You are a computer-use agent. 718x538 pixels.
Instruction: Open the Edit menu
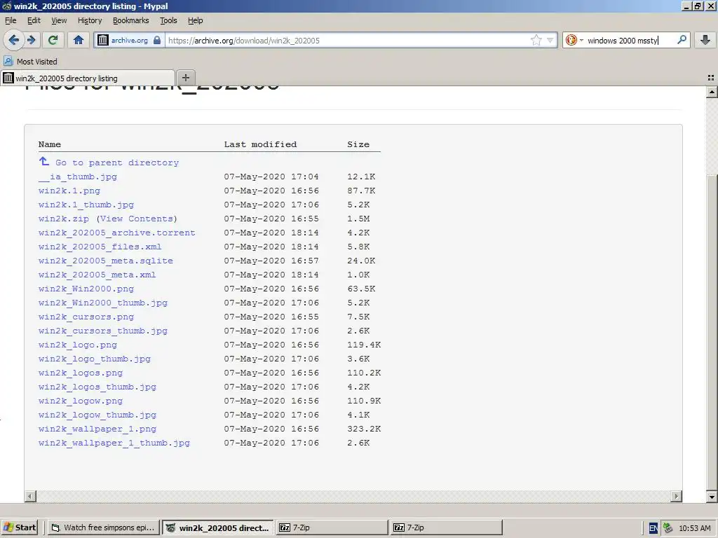pyautogui.click(x=34, y=20)
